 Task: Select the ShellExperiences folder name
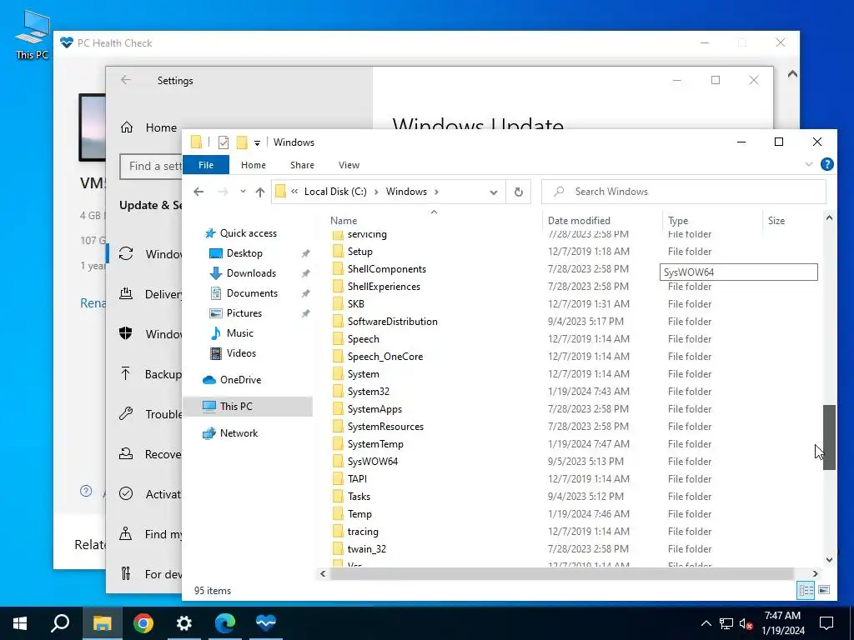click(384, 287)
